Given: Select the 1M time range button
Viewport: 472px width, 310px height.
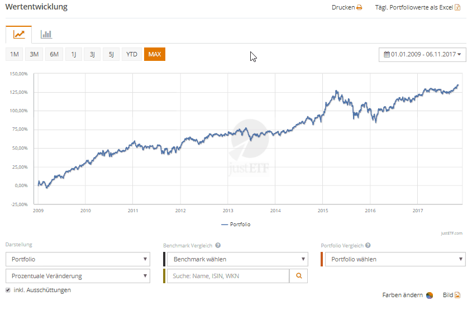Looking at the screenshot, I should click(x=15, y=54).
